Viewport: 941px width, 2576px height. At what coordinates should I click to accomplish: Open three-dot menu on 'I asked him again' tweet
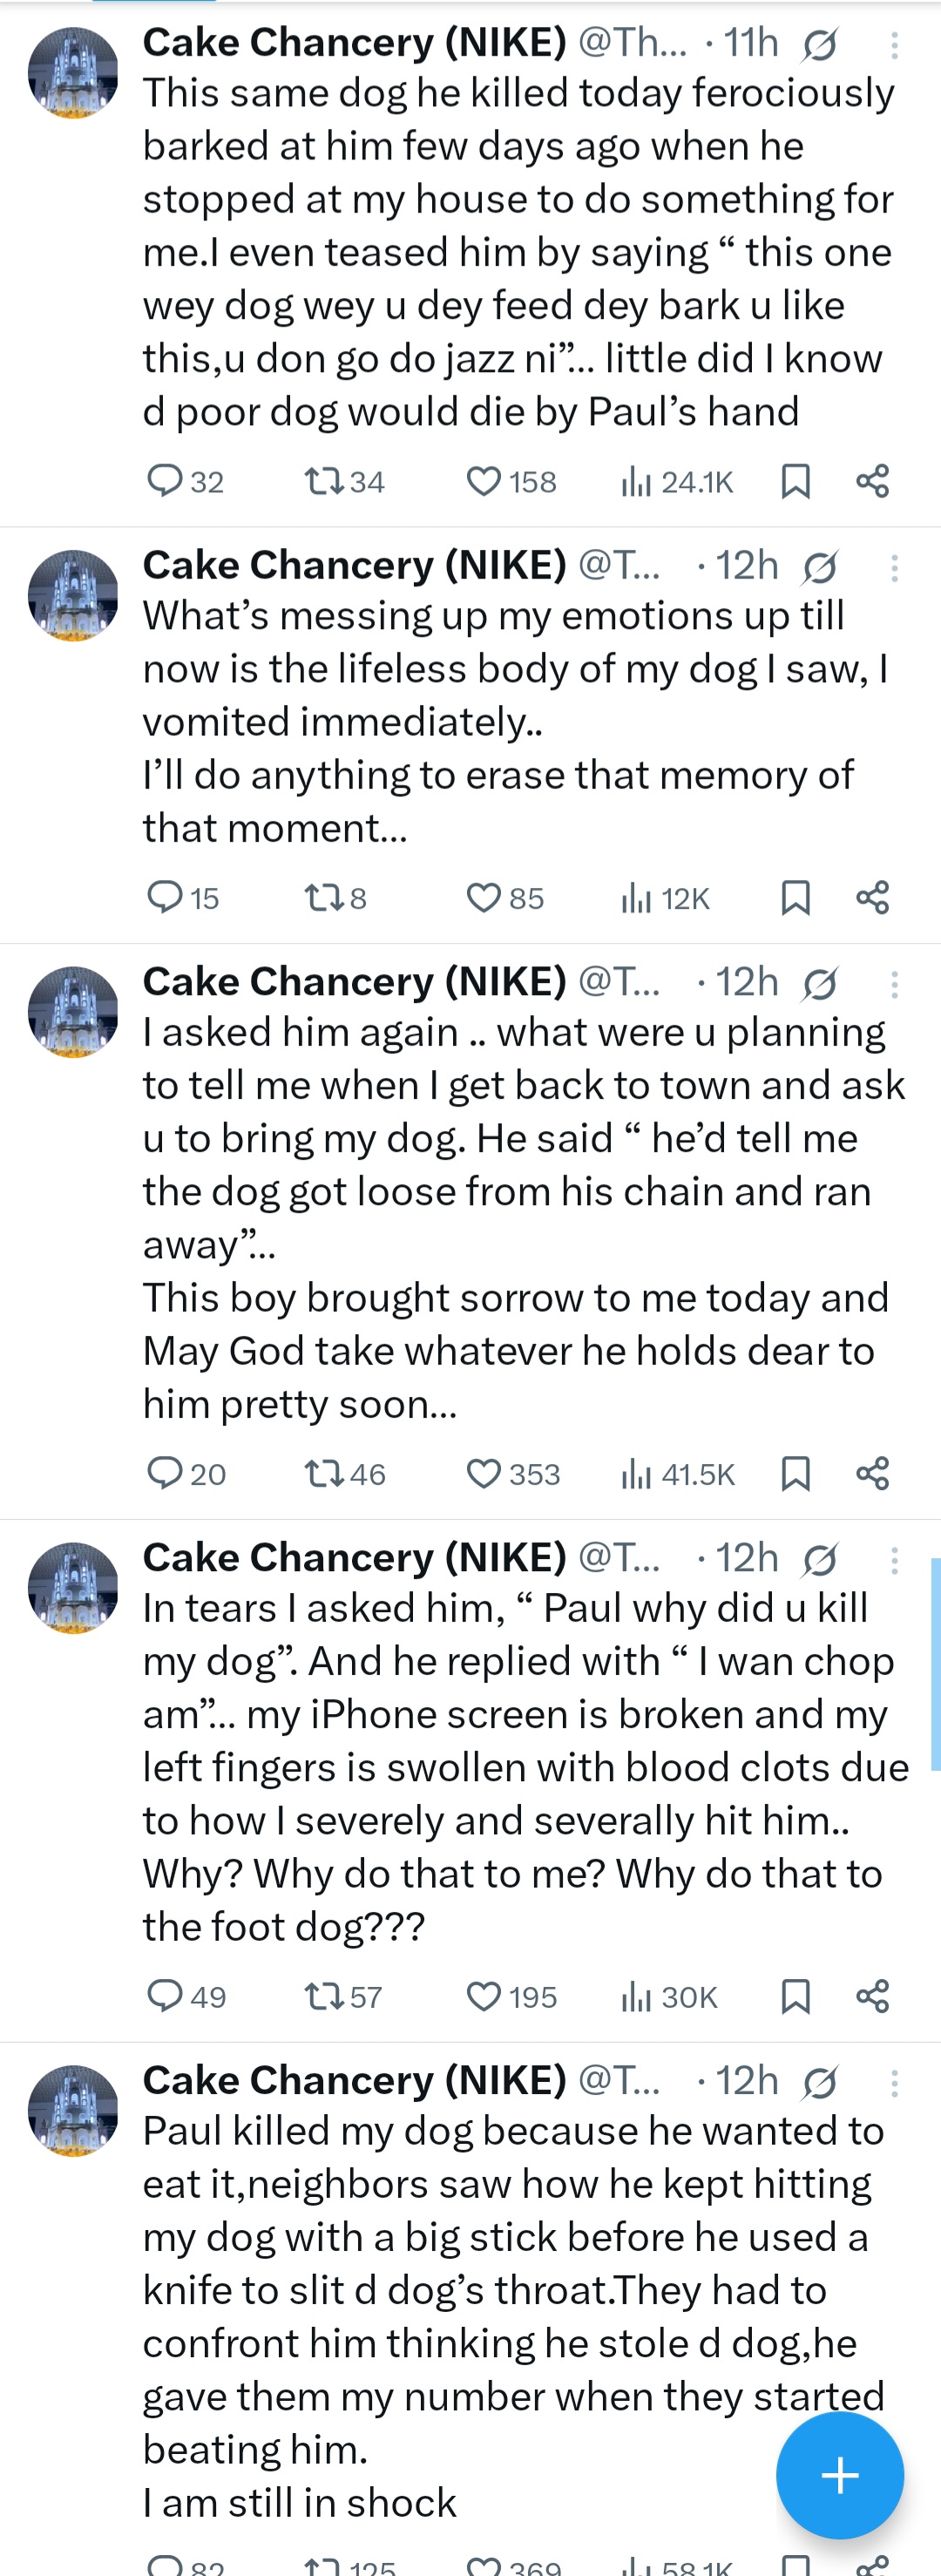pyautogui.click(x=894, y=984)
